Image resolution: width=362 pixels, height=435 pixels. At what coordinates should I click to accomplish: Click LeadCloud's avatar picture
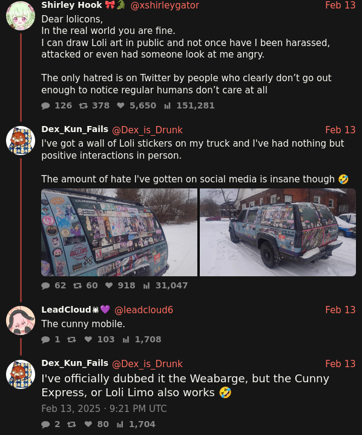21,320
